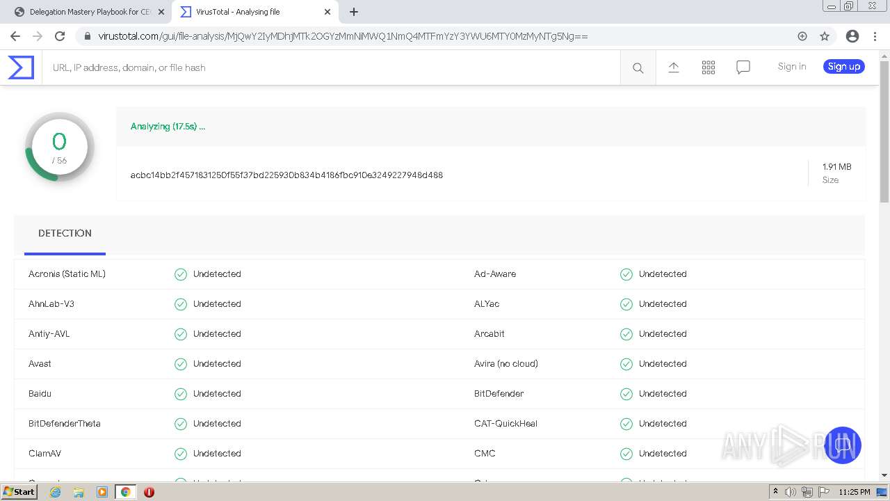Reload the page
The image size is (890, 501).
pyautogui.click(x=60, y=36)
